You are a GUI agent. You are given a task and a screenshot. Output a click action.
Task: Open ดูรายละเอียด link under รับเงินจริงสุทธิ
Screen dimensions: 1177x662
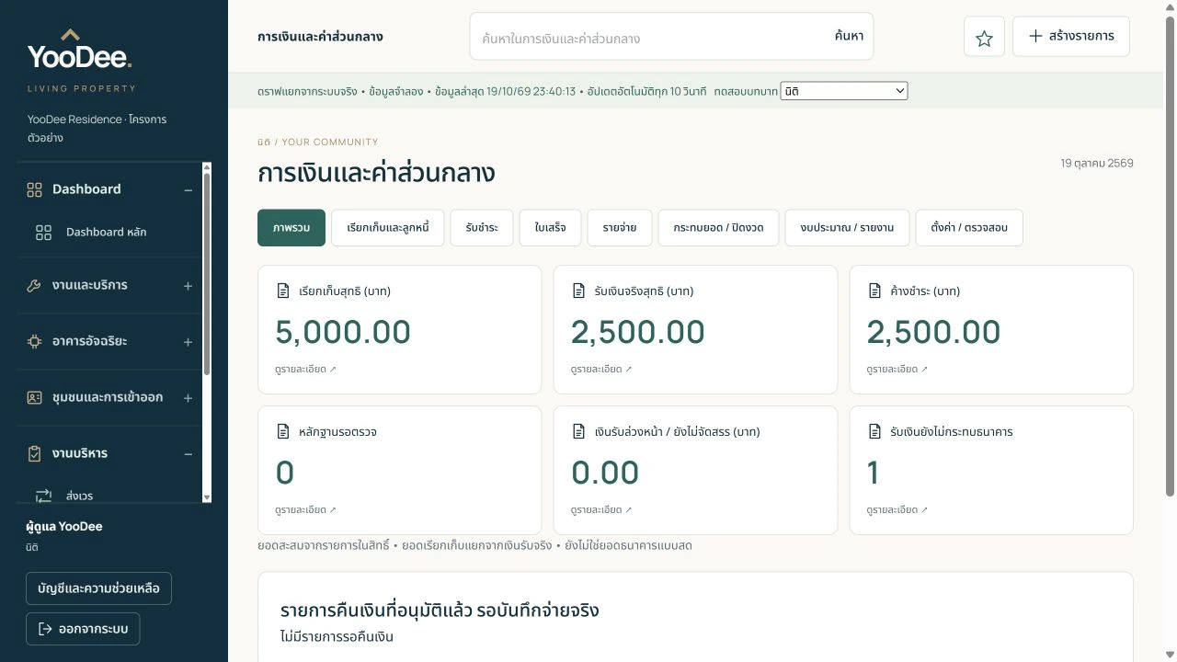[601, 370]
